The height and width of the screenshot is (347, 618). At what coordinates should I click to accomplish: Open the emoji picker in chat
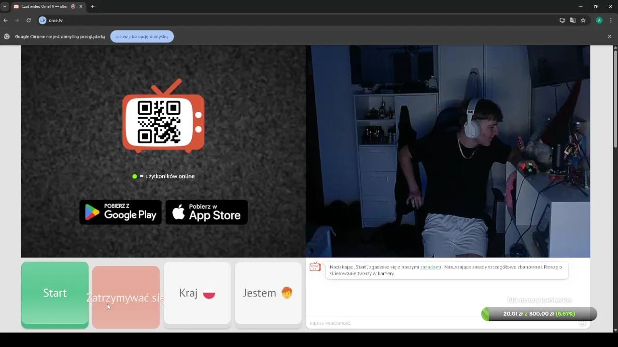[x=583, y=323]
